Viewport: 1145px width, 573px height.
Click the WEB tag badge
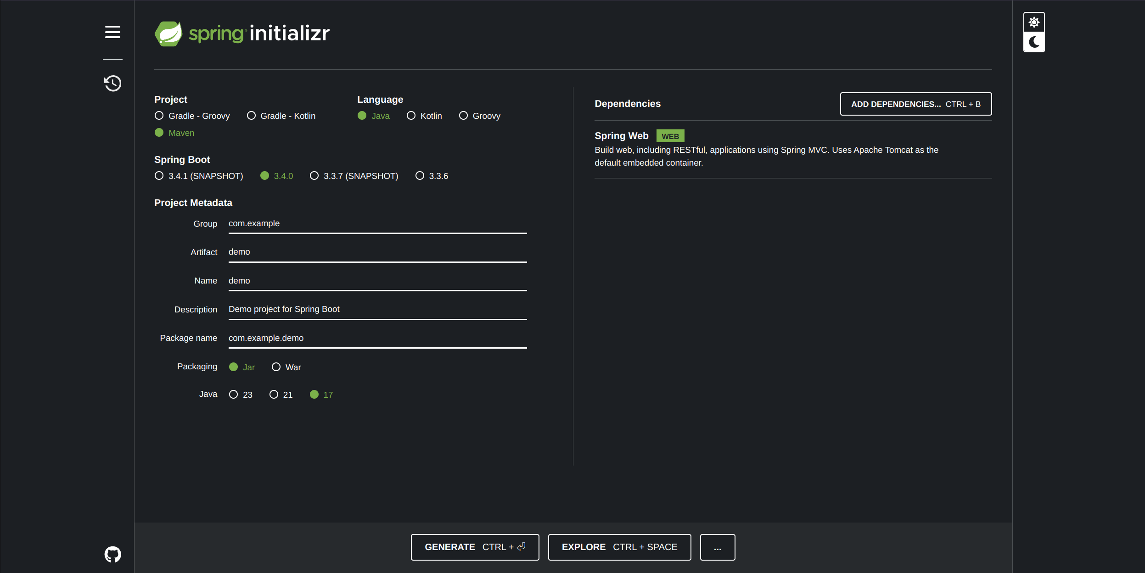coord(670,136)
